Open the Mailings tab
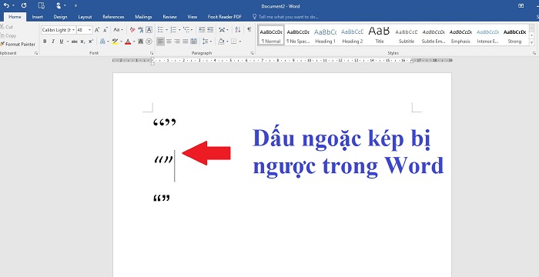 [143, 16]
